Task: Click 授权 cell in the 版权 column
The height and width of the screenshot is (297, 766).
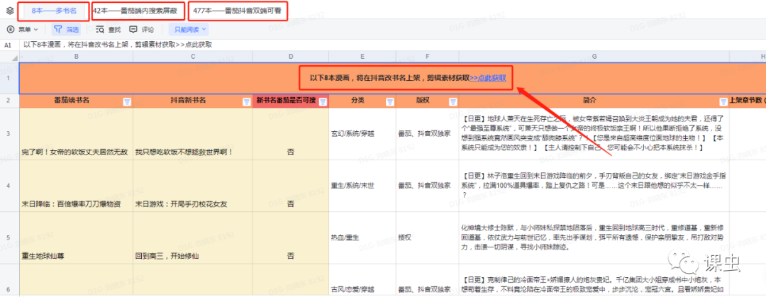Action: [428, 238]
